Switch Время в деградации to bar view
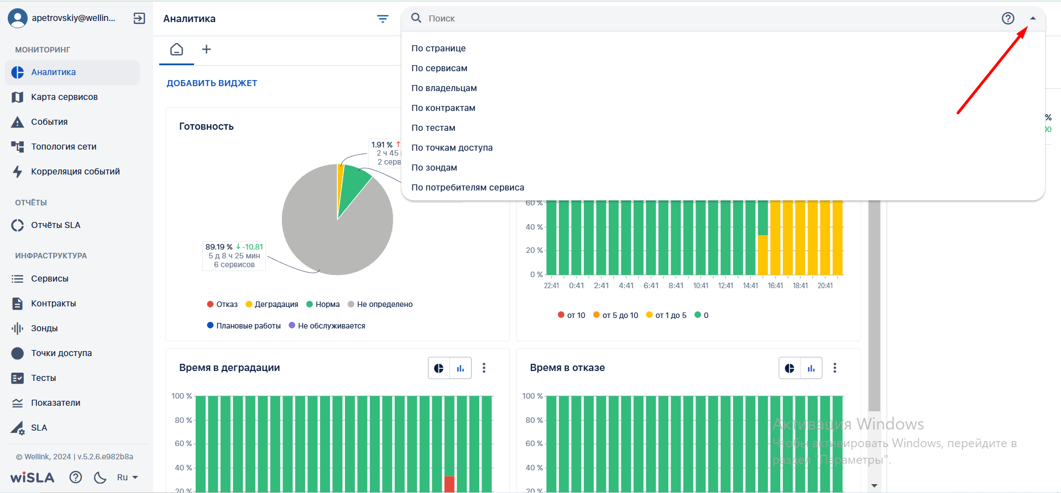 point(460,368)
